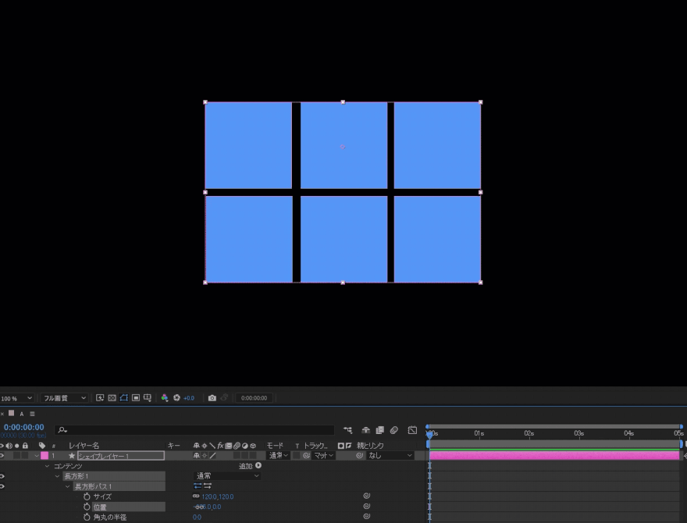The width and height of the screenshot is (687, 523).
Task: Click the snapshot camera icon
Action: [x=212, y=398]
